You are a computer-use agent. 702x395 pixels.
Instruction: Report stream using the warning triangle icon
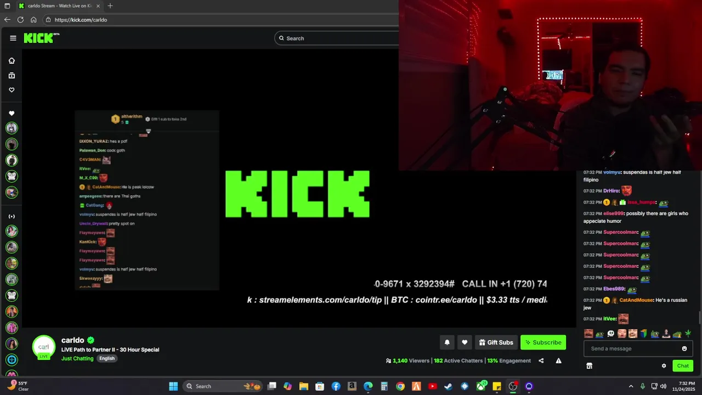(558, 360)
